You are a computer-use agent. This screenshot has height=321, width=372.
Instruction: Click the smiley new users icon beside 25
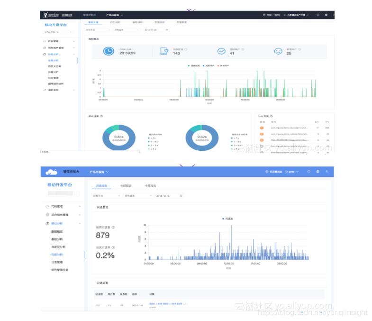pos(278,51)
